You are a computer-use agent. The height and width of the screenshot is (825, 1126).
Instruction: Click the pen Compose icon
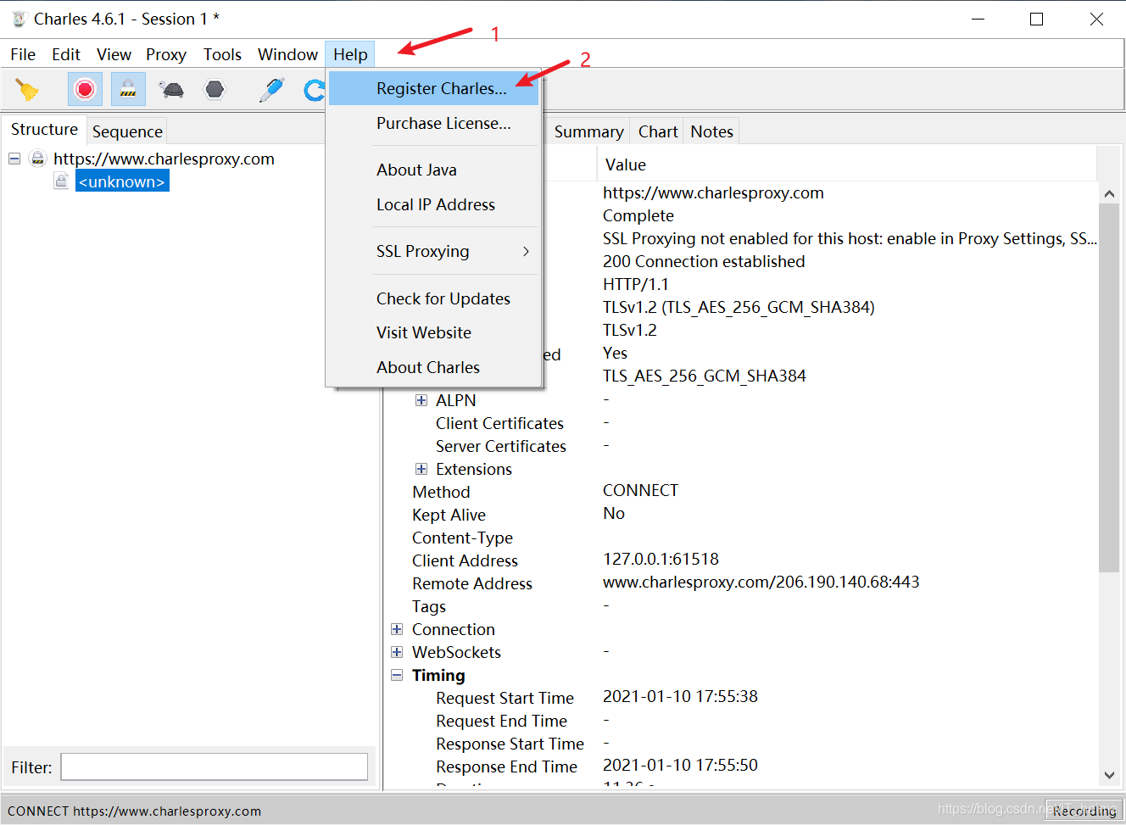[272, 89]
